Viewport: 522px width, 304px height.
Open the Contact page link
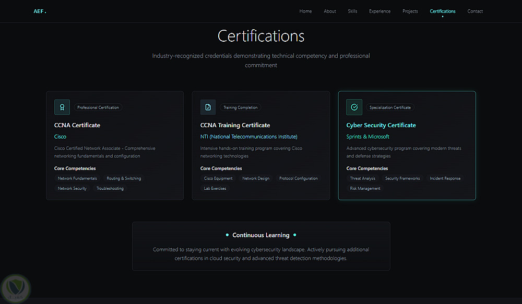click(475, 11)
